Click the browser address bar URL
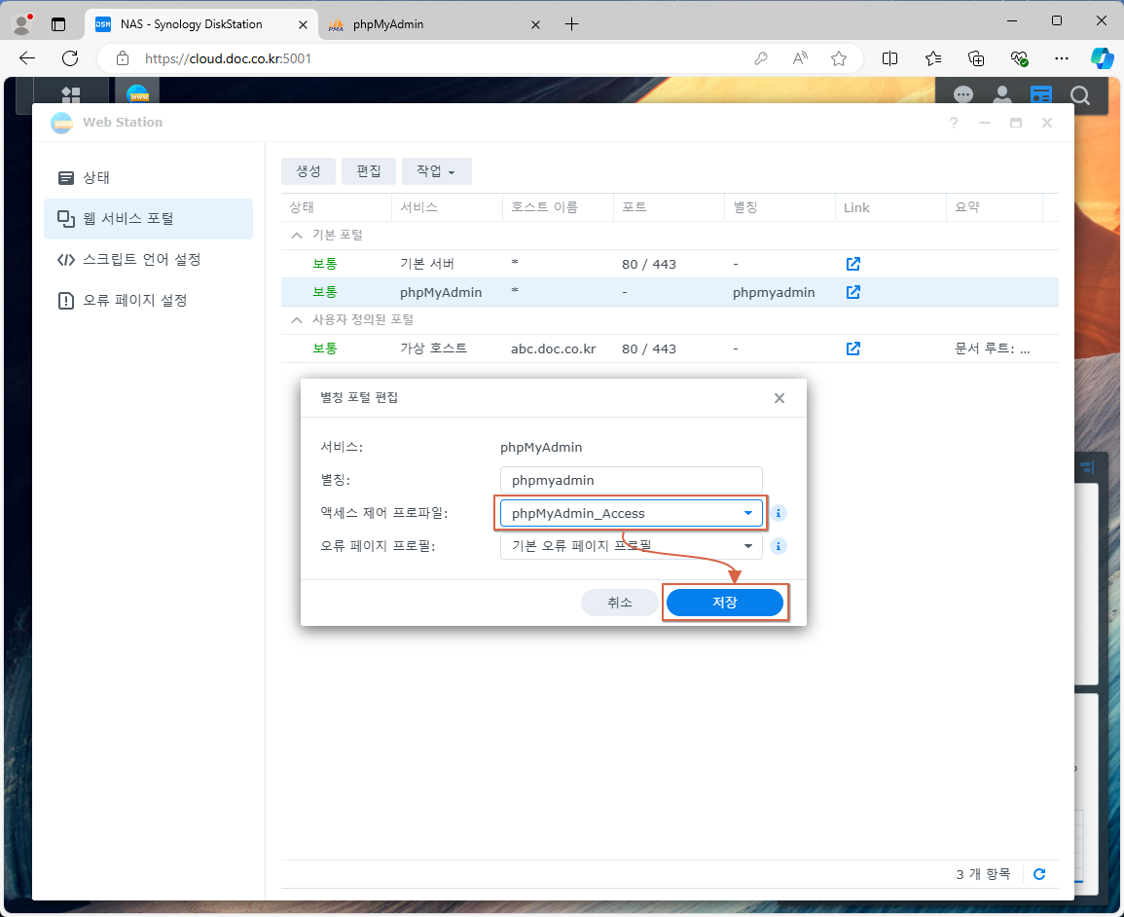Screen dimensions: 1124x917 tap(228, 58)
